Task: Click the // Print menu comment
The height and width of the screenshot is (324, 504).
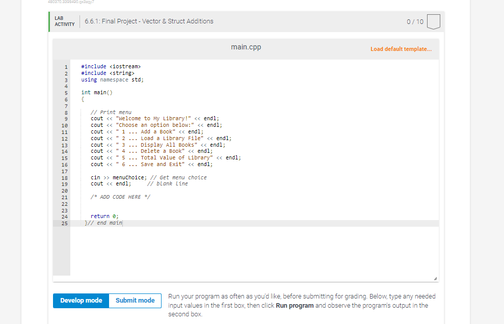Action: [111, 112]
